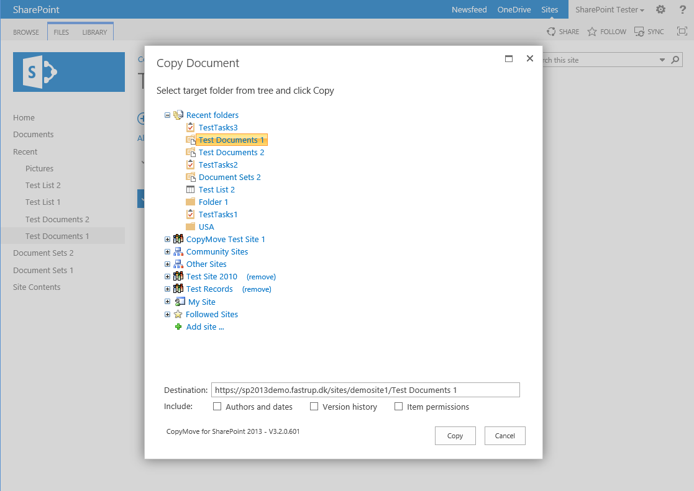Click the Test Site 2010 site icon
The width and height of the screenshot is (694, 491).
point(178,276)
